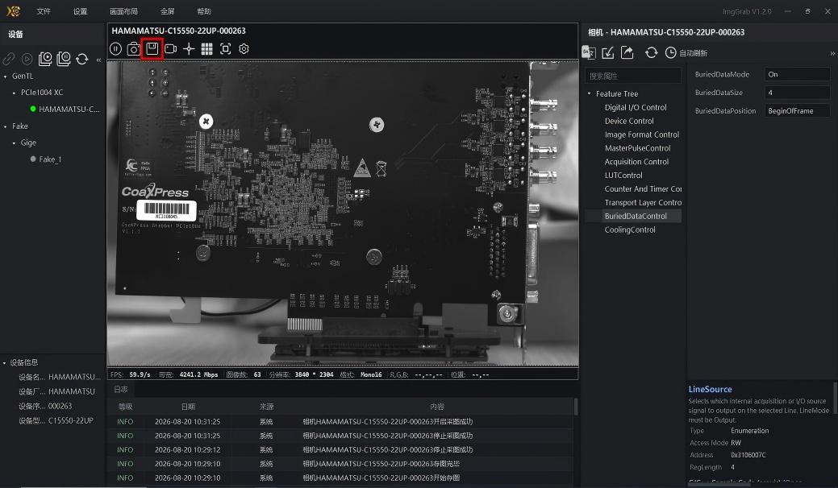Select Acquisition Control feature
The height and width of the screenshot is (488, 838).
(636, 162)
